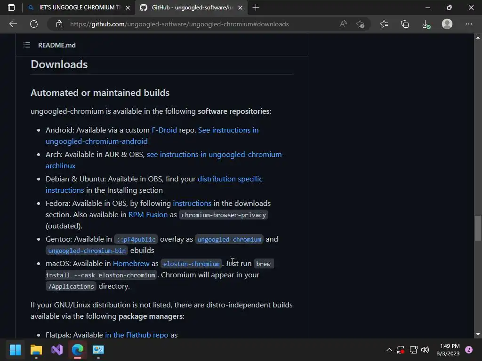Open Collections icon in toolbar
The image size is (482, 361).
pos(405,24)
